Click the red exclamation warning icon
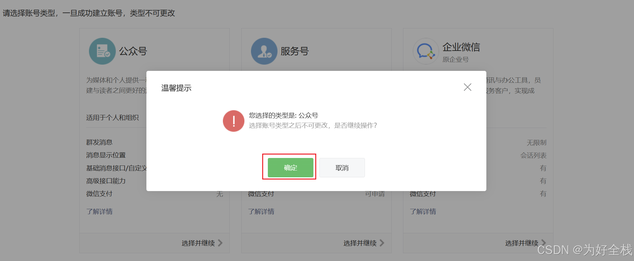Screen dimensions: 634x261 click(x=233, y=121)
